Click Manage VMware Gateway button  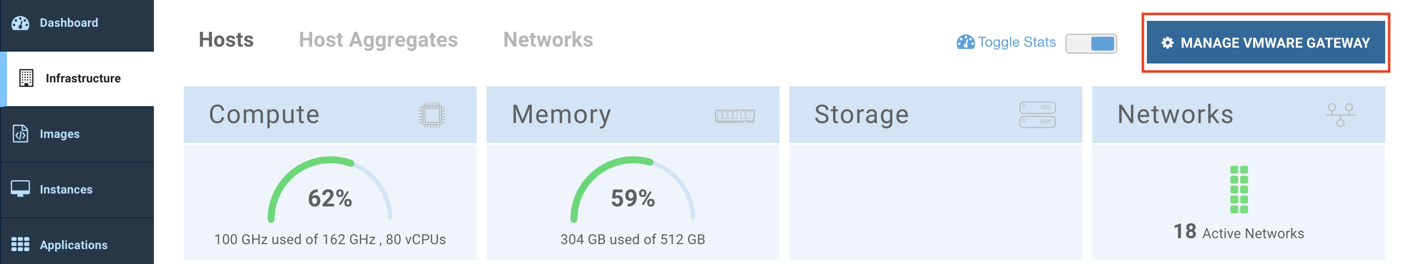[x=1265, y=43]
